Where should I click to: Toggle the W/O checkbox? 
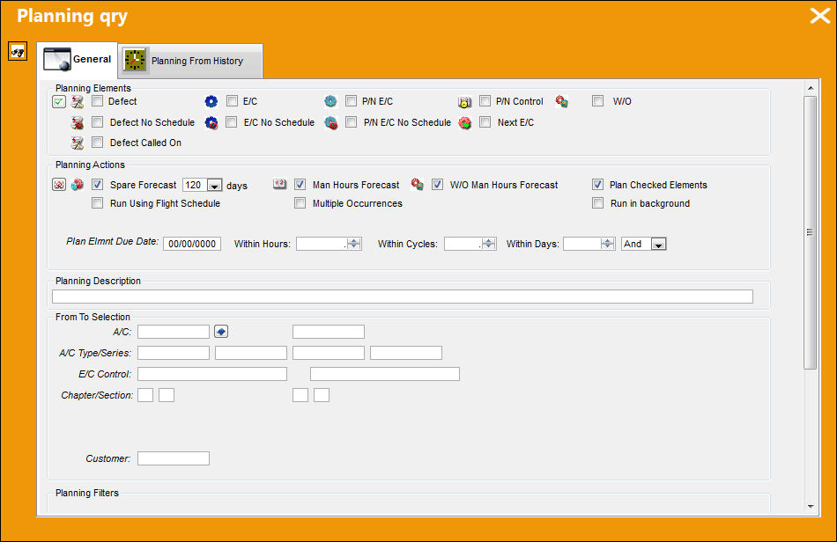pyautogui.click(x=598, y=100)
